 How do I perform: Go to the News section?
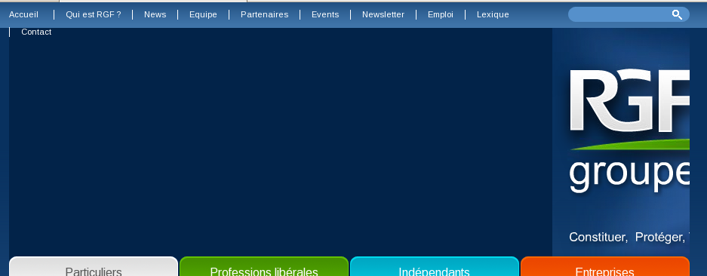[x=155, y=14]
